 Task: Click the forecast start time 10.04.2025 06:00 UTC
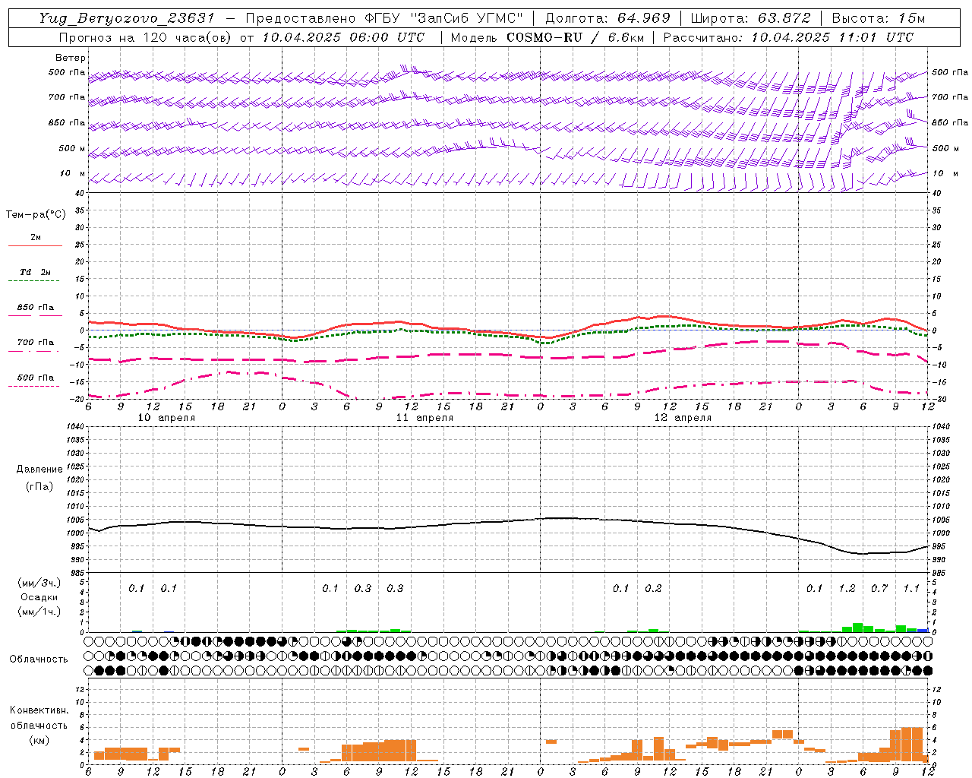(342, 37)
